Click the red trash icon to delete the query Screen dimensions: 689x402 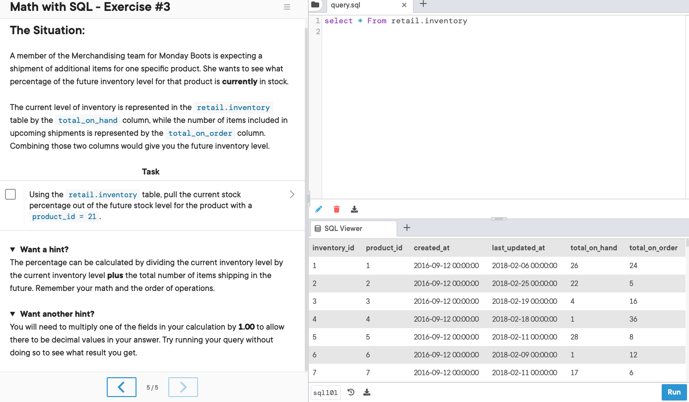click(x=337, y=209)
